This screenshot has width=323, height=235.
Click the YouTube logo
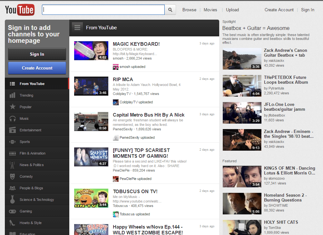point(20,10)
